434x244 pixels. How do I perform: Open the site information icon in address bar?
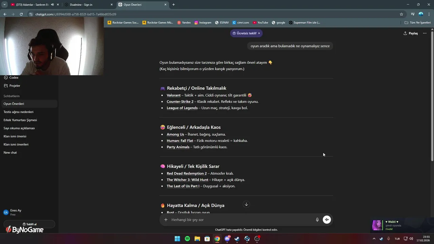(31, 14)
